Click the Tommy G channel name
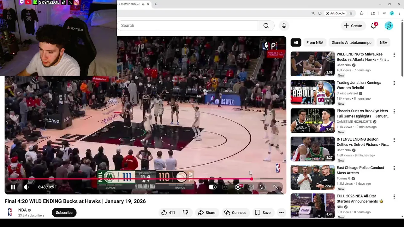404x227 pixels. point(343,178)
